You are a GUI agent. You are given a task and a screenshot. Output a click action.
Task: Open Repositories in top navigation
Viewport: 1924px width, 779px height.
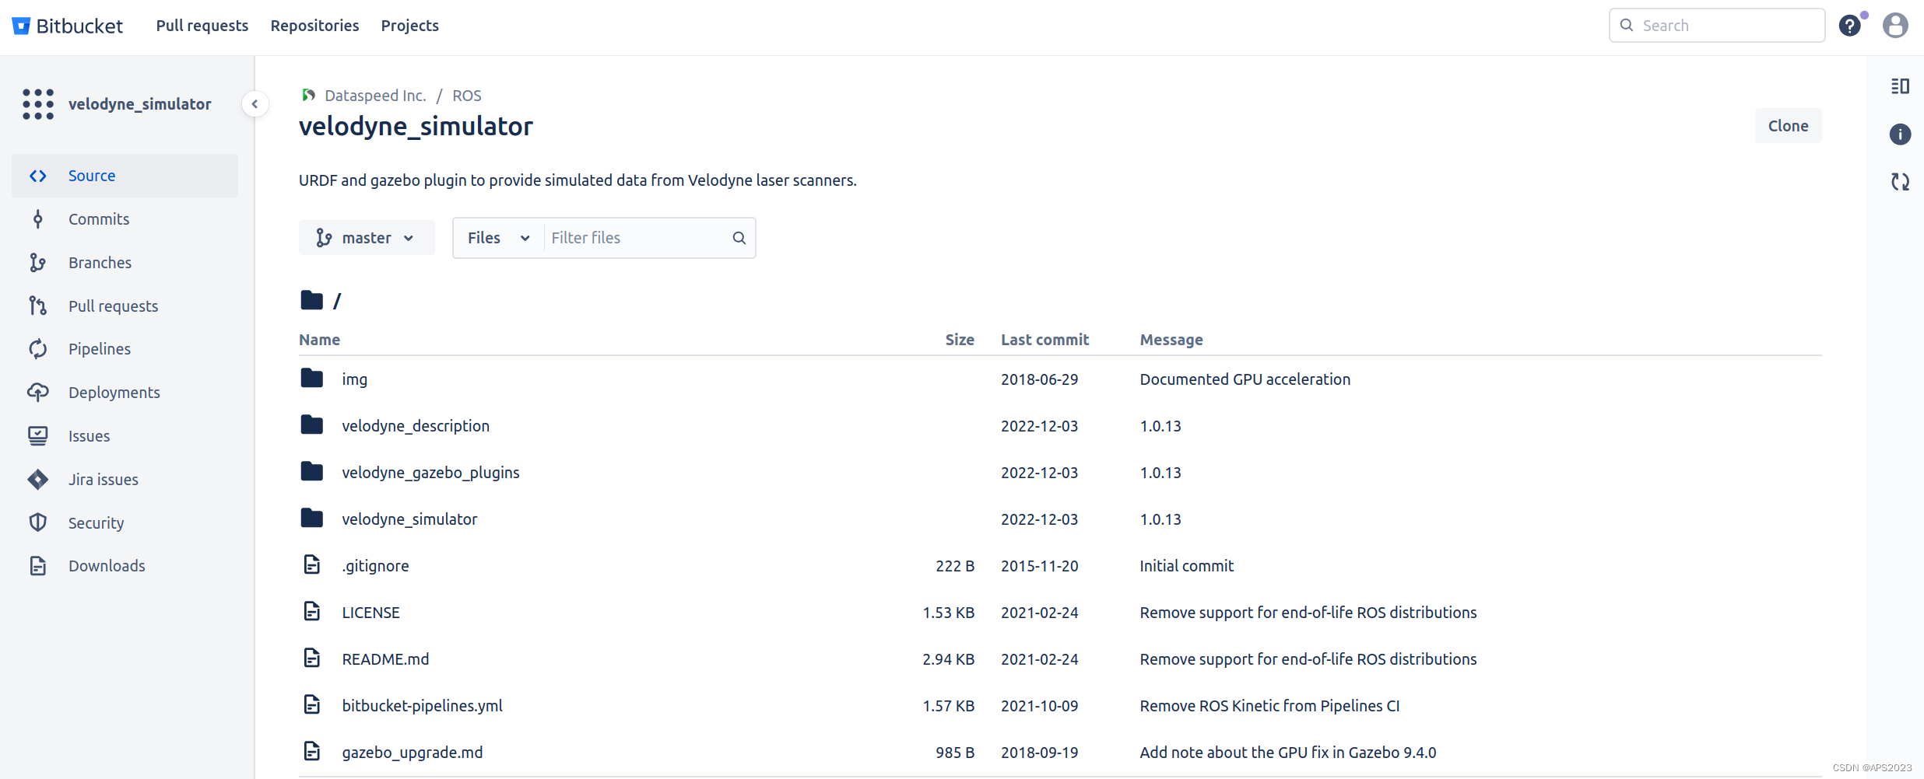(x=314, y=26)
